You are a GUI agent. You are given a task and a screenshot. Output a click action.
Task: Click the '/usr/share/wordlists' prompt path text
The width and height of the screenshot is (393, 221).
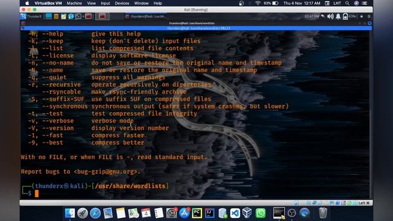(x=130, y=186)
